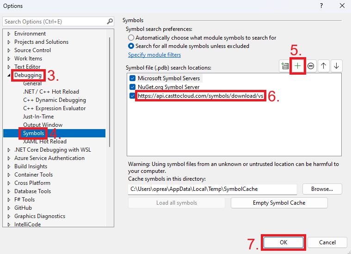Click the remove symbol location minus icon

pyautogui.click(x=311, y=66)
